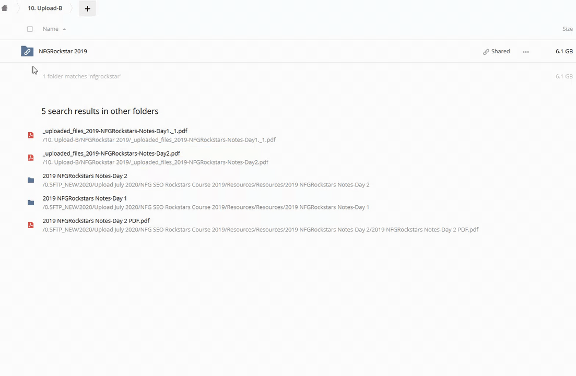Sort files by Size column
576x376 pixels.
(x=567, y=29)
